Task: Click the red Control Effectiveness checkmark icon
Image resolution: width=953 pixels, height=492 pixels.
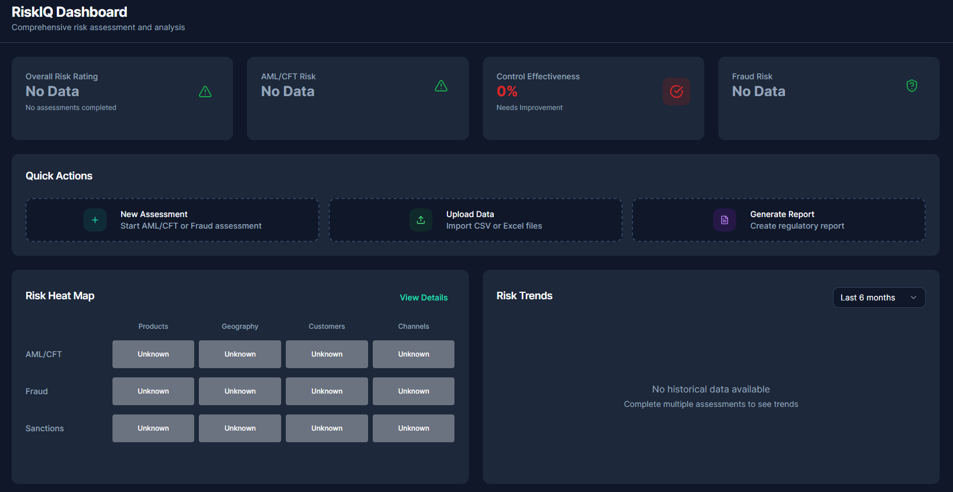Action: pyautogui.click(x=676, y=91)
